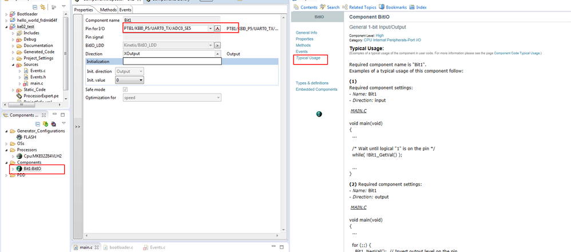Collapse all in Project Explorer toolbar
Viewport: 571px width, 252px height.
35,7
